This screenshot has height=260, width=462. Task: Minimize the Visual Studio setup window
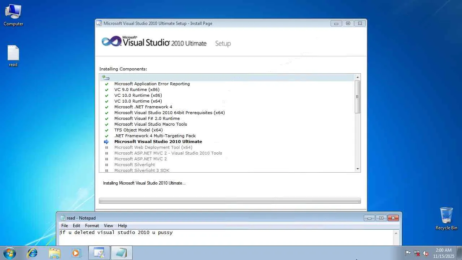(x=336, y=23)
